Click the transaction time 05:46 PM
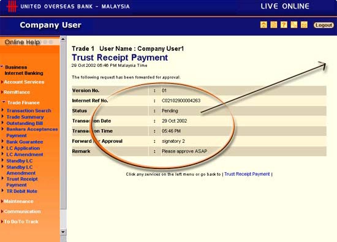The height and width of the screenshot is (242, 337). [x=171, y=131]
